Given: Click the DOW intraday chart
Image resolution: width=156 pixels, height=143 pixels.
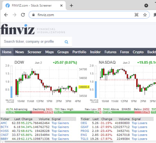Looking at the screenshot, I should (47, 82).
